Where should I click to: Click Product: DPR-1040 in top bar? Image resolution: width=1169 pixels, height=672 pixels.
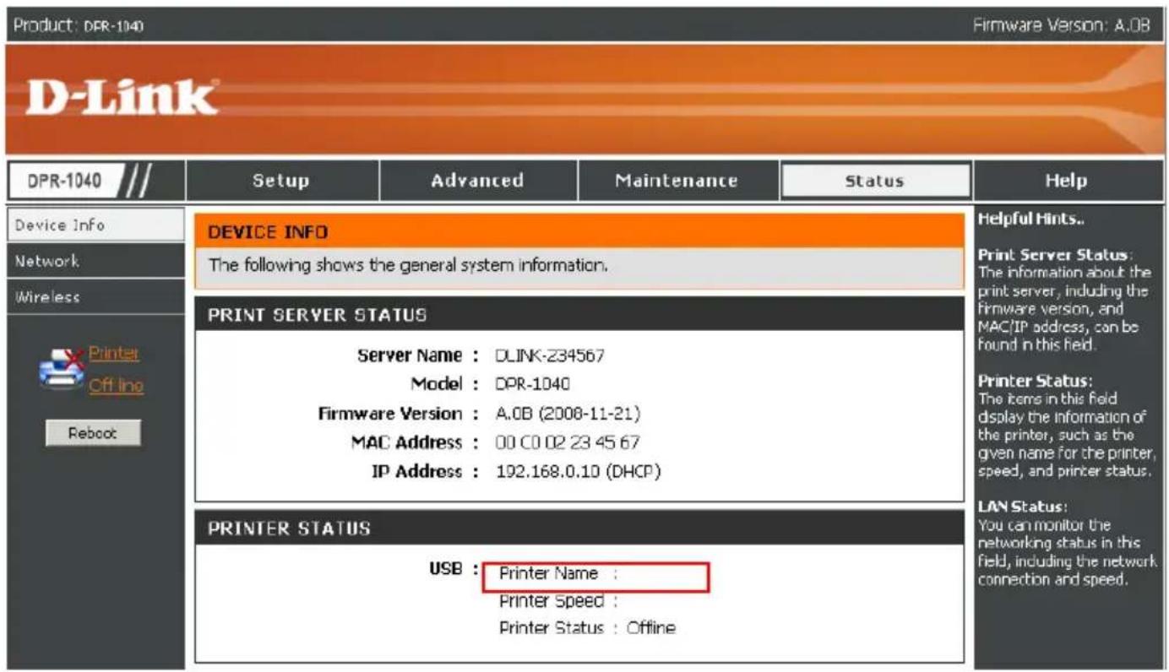tap(78, 25)
